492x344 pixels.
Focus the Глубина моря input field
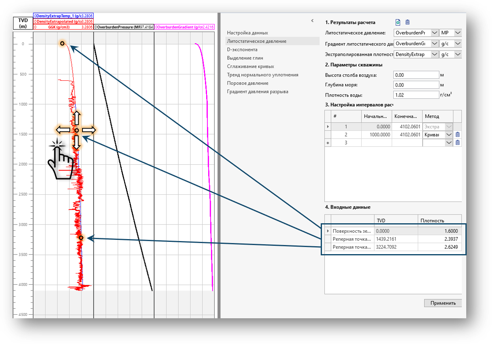pos(416,85)
